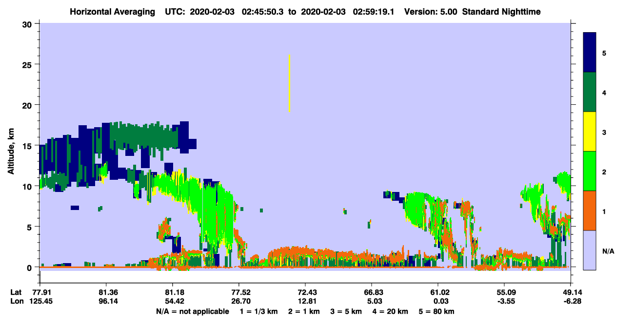Click the 30 altitude tick label
Viewport: 634px width, 325px height.
28,23
